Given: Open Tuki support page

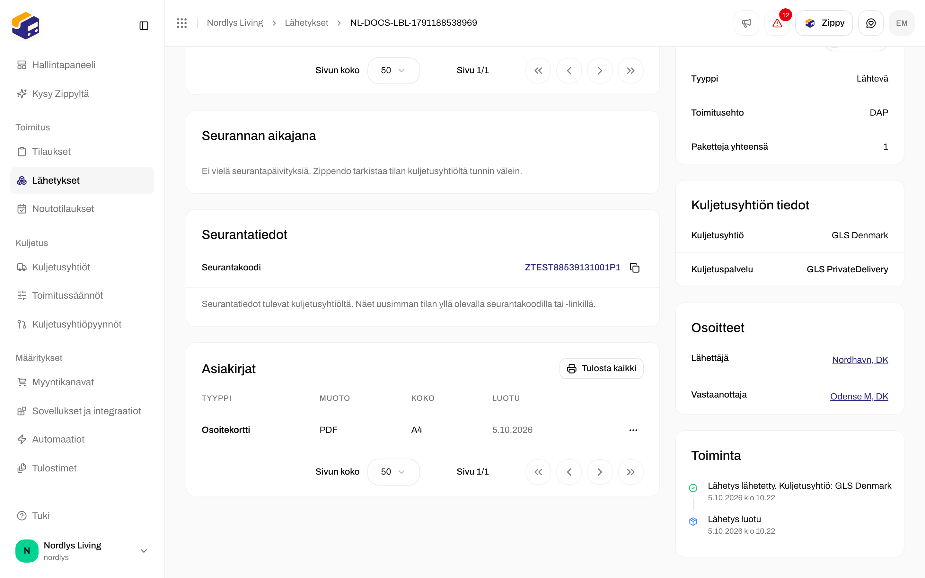Looking at the screenshot, I should point(82,516).
